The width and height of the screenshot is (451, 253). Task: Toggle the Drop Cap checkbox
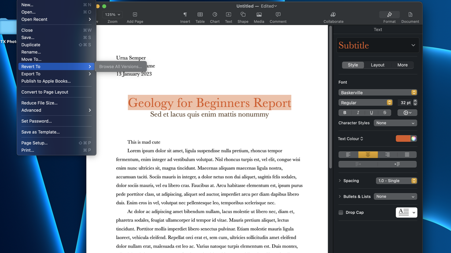341,213
